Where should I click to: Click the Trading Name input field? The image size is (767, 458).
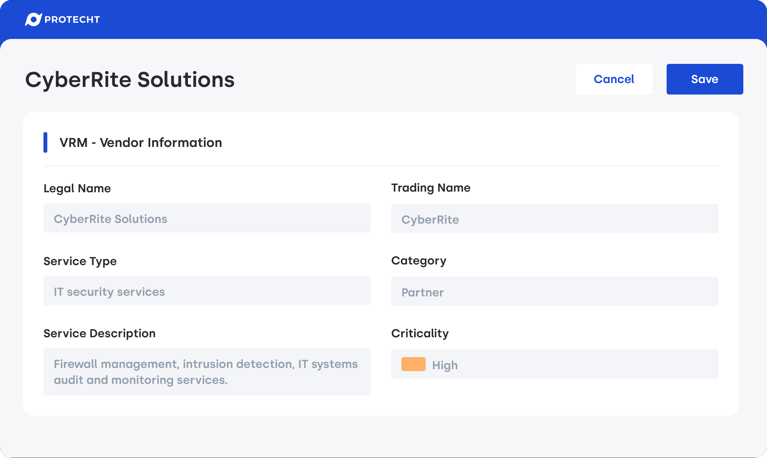coord(554,218)
